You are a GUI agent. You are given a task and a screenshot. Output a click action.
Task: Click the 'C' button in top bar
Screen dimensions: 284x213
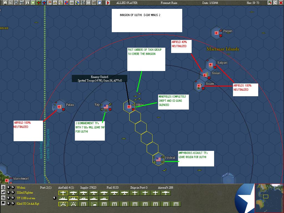point(275,3)
